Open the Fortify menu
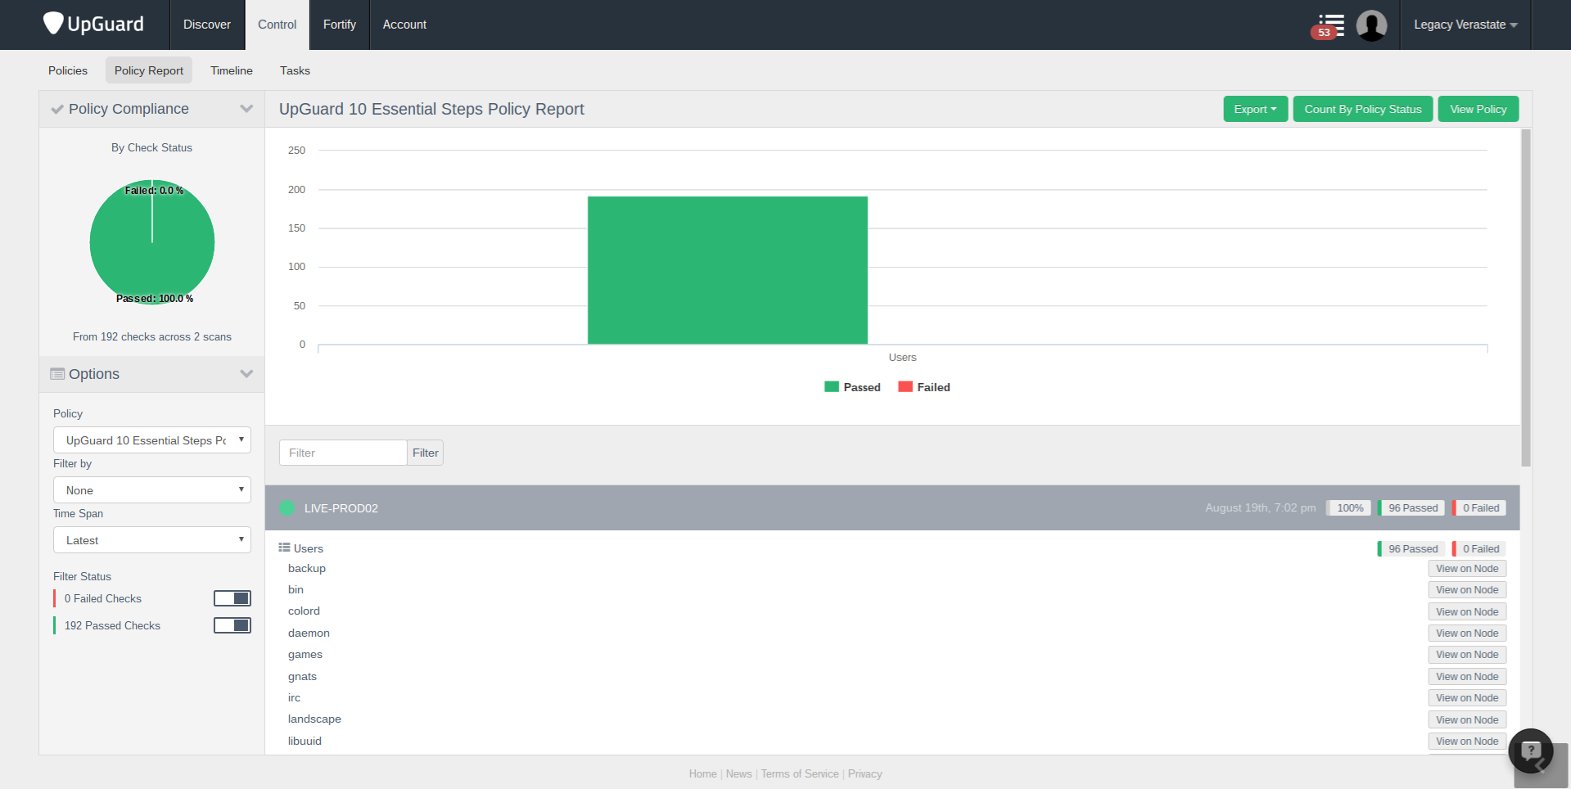The image size is (1571, 789). 340,25
